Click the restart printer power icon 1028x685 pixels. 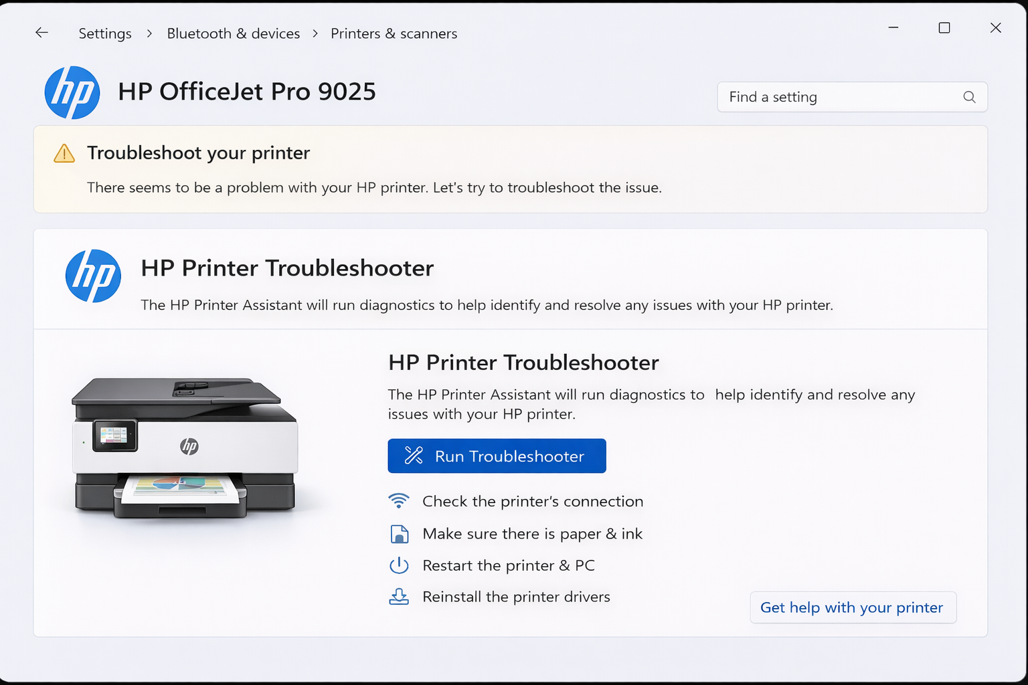[x=399, y=565]
